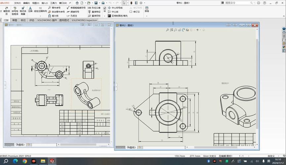Expand the dropdown arrow next to the New icon
The width and height of the screenshot is (286, 165).
(85, 3)
